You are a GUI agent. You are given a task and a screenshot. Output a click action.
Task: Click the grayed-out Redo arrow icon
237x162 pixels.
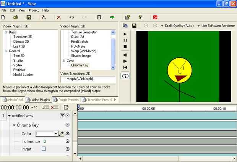(x=84, y=17)
